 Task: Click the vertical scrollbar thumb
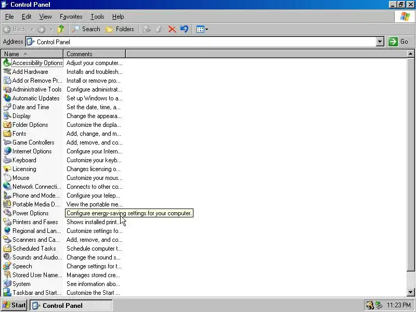411,164
